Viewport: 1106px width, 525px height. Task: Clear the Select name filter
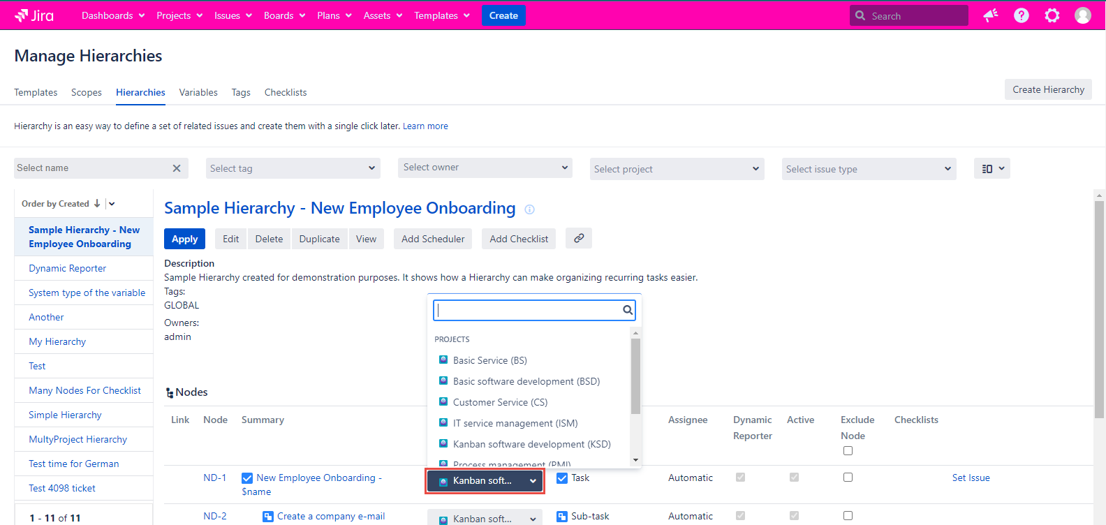point(177,168)
